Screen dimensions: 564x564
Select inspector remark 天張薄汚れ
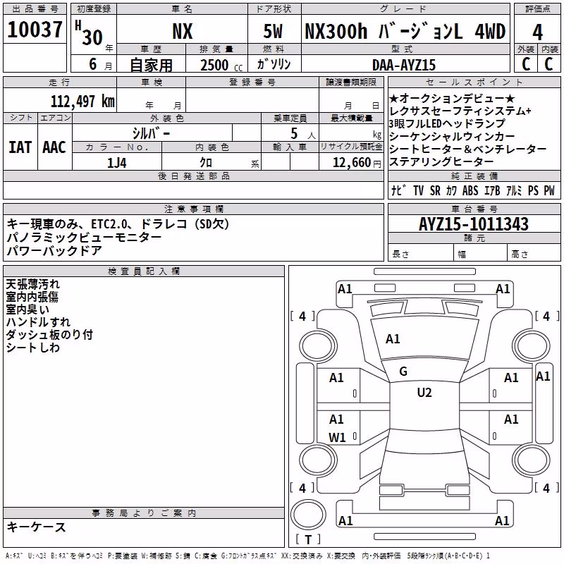(x=32, y=284)
